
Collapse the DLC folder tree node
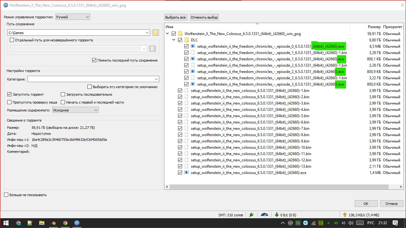coord(174,40)
